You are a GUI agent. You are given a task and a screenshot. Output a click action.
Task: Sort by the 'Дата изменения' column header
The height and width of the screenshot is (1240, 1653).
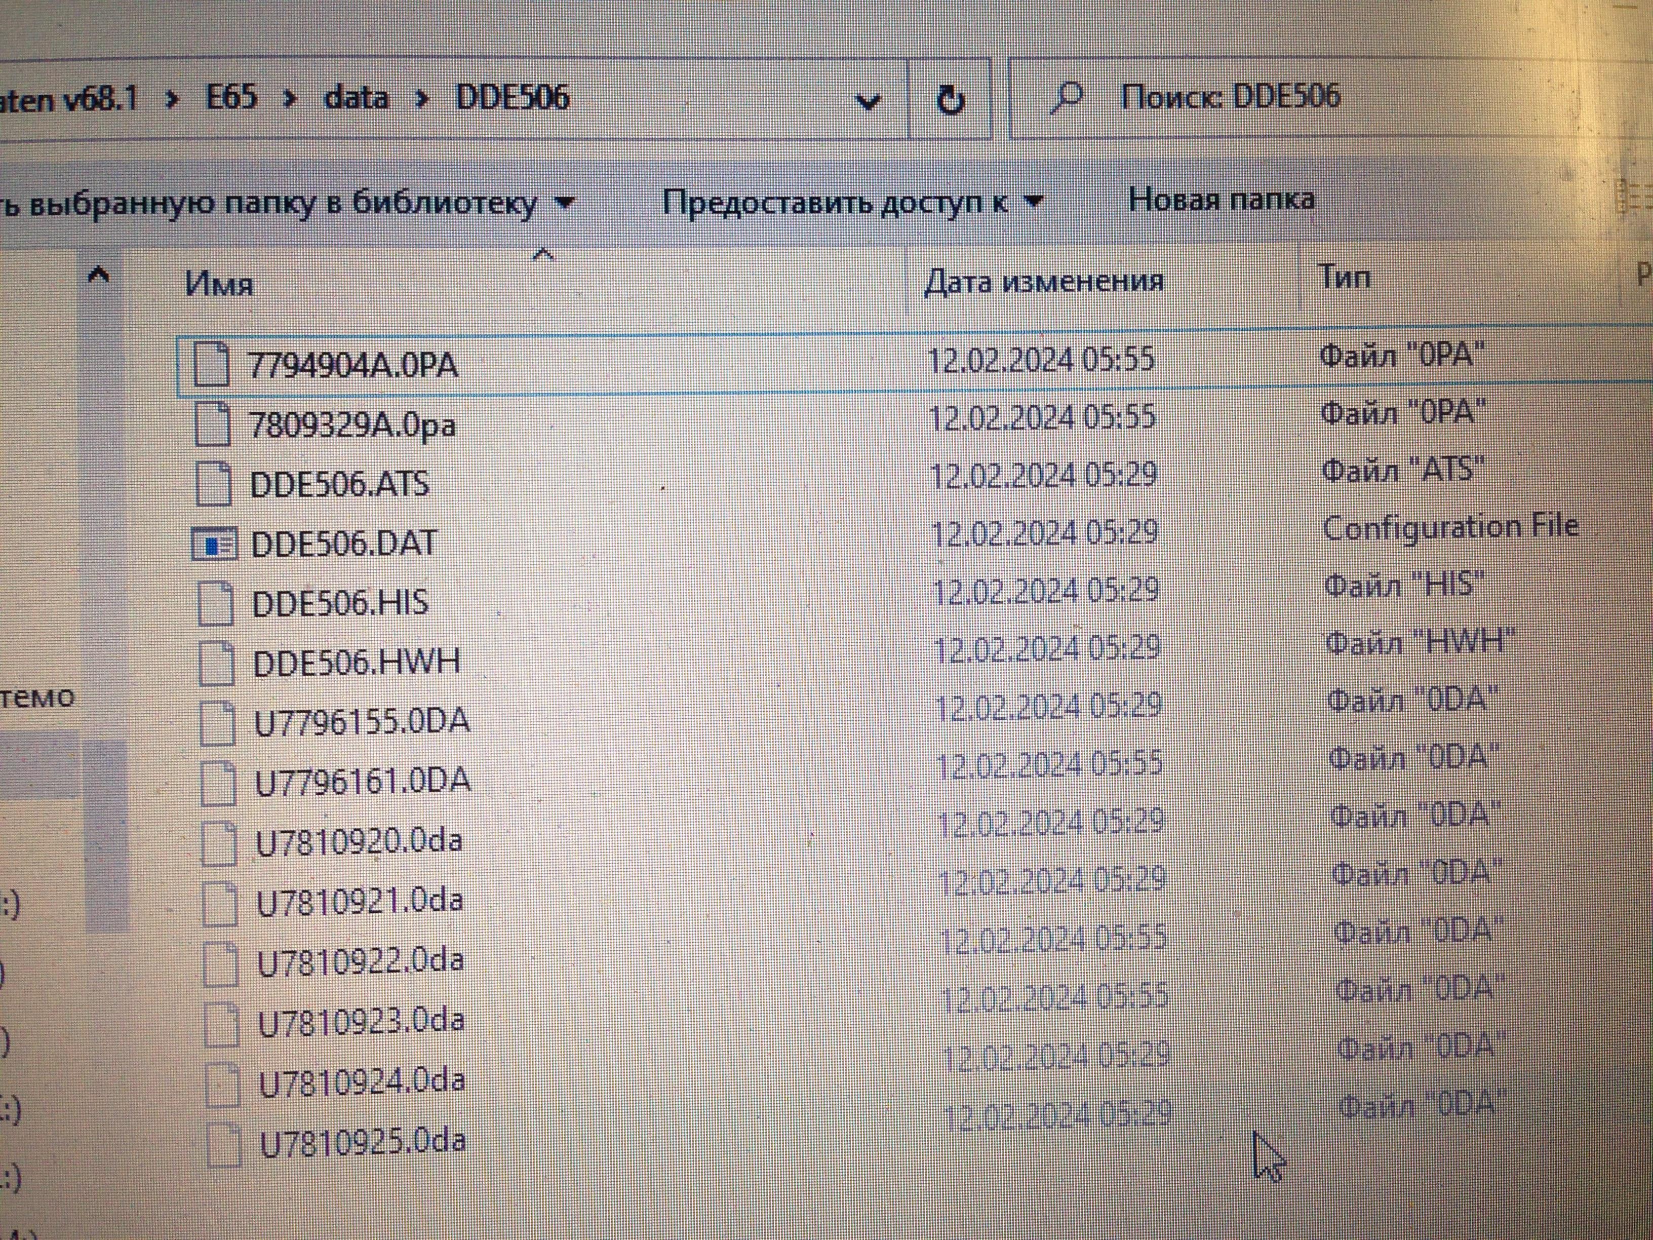(x=1043, y=282)
